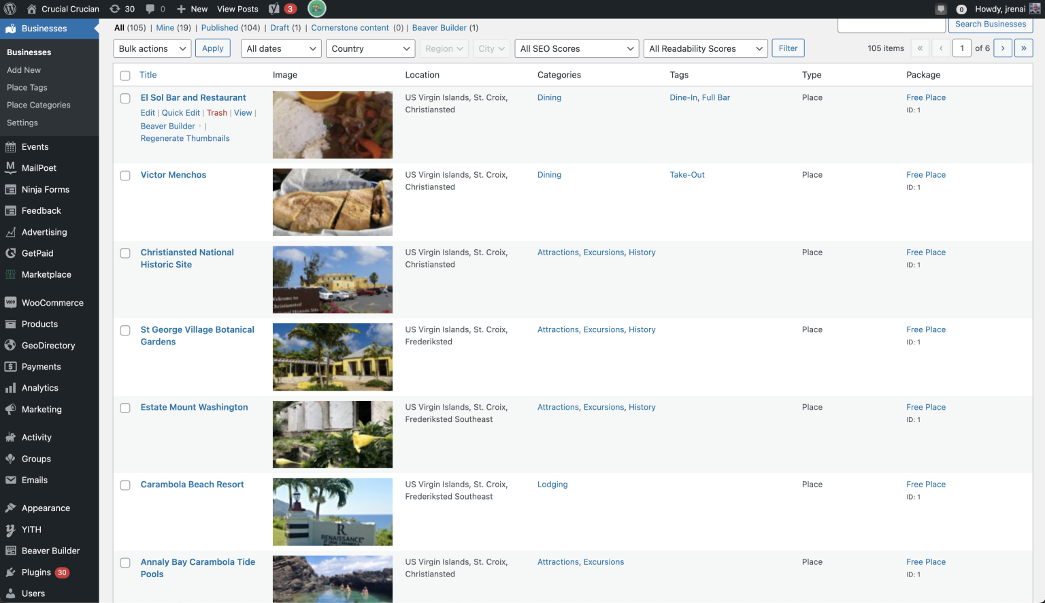This screenshot has width=1045, height=603.
Task: Open Place Categories submenu item
Action: pos(39,105)
